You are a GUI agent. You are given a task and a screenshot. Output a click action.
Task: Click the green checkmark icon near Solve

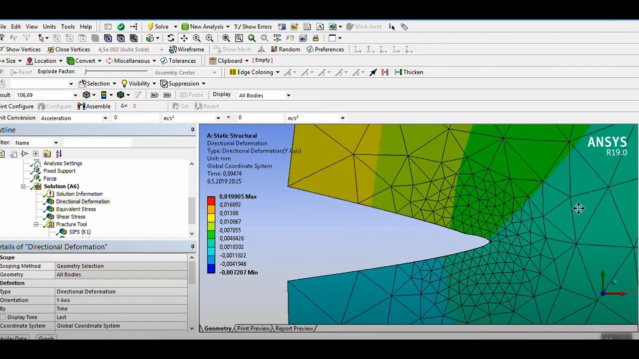121,26
